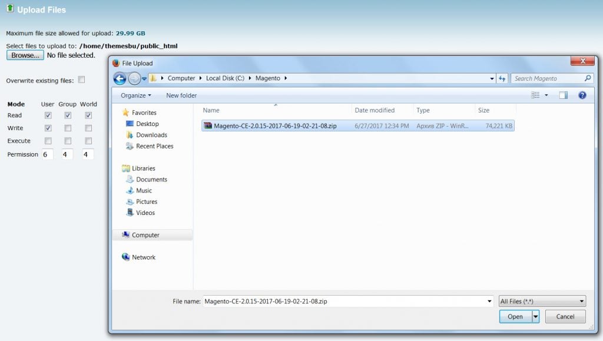The height and width of the screenshot is (341, 603).
Task: Uncheck the World Read permission
Action: pos(88,115)
